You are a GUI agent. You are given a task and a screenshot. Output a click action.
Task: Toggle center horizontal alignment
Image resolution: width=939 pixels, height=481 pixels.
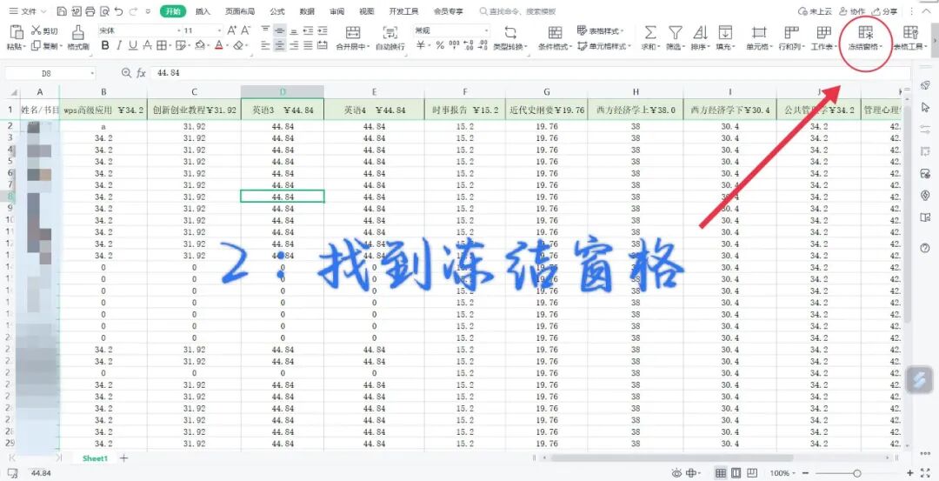tap(280, 45)
